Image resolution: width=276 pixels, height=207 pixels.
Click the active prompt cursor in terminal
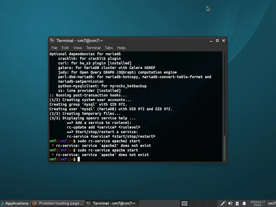[79, 159]
